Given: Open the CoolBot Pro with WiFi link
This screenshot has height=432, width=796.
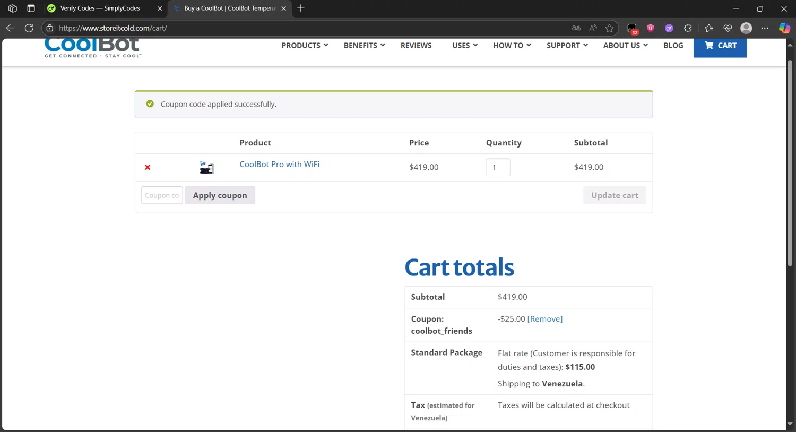Looking at the screenshot, I should tap(279, 165).
